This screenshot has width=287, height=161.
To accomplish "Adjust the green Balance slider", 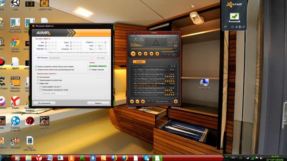I will point(98,66).
